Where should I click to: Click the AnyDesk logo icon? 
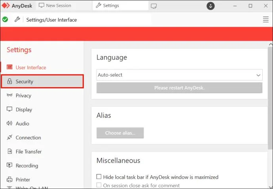[6, 6]
